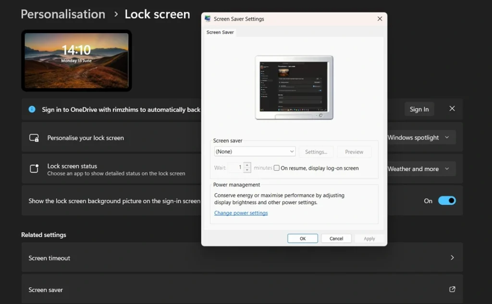The height and width of the screenshot is (304, 492).
Task: Click the Change power settings link
Action: point(241,213)
